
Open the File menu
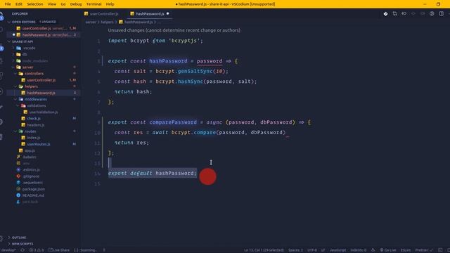[x=8, y=4]
